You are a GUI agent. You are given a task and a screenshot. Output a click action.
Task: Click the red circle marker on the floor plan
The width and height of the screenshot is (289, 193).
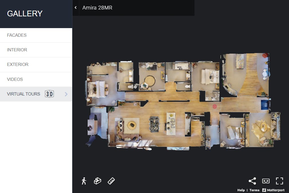(x=215, y=106)
